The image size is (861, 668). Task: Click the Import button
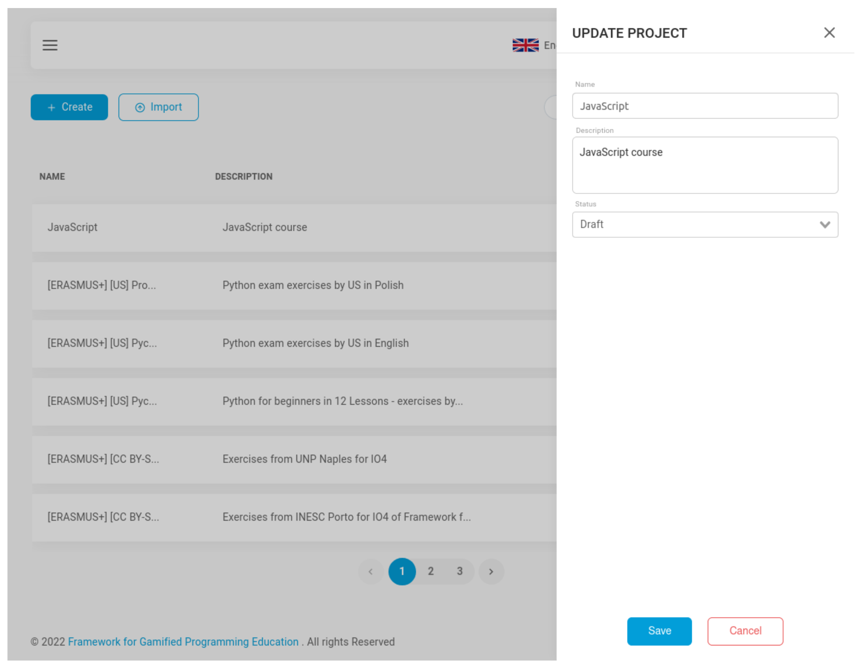(159, 108)
